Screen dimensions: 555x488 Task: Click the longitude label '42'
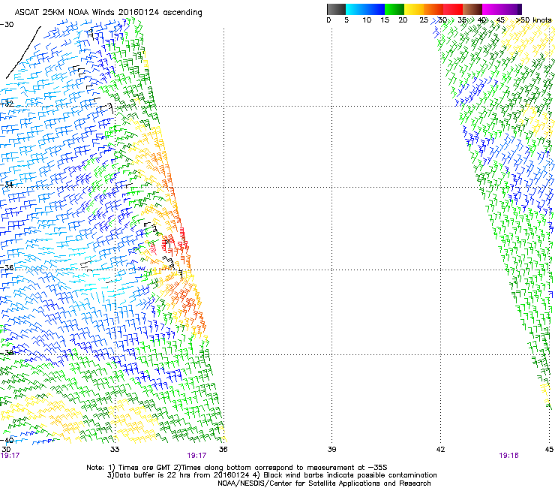[440, 450]
